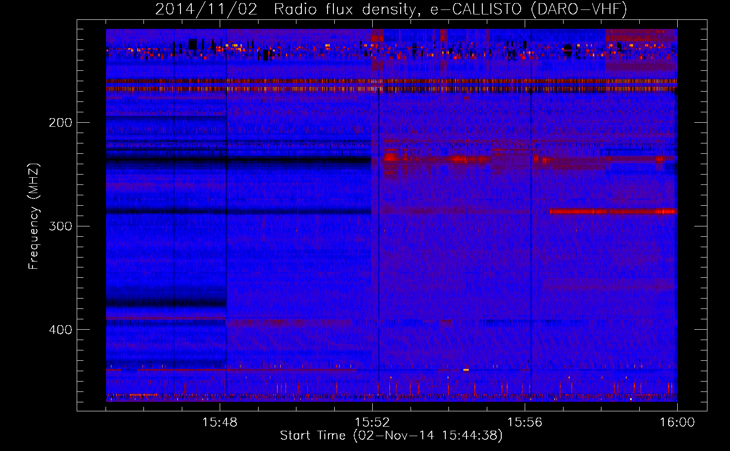Click the red burst patch near 235 MHz after 15:52
Screen dimensions: 730x451
[391, 157]
